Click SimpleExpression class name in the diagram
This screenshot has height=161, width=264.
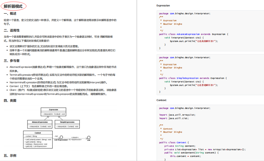click(67, 122)
